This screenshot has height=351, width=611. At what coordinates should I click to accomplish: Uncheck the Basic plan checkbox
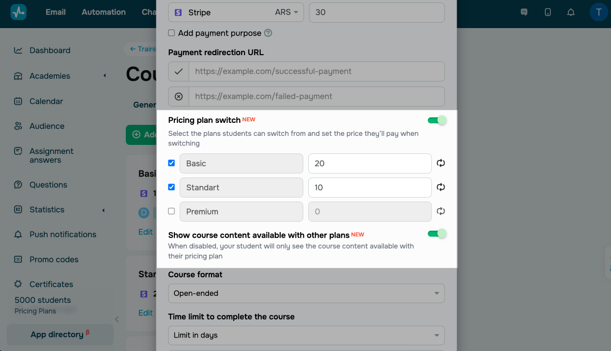click(171, 163)
